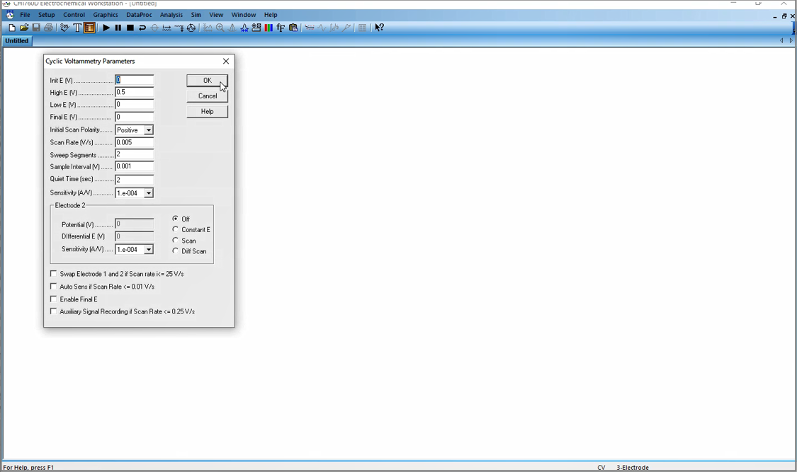
Task: Expand the main Sensitivity (A/V) dropdown
Action: 148,193
